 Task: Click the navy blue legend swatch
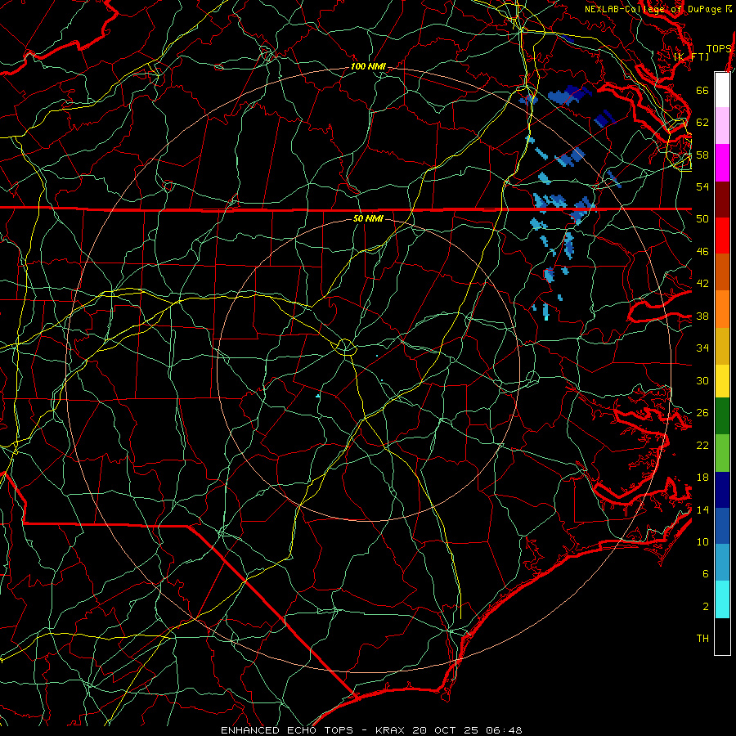[x=722, y=490]
